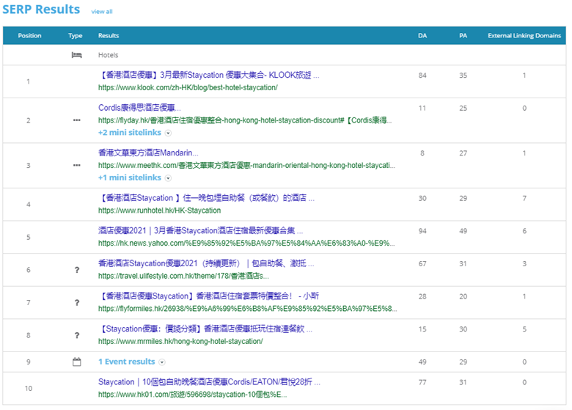The height and width of the screenshot is (410, 572).
Task: Select DA value 94 for yahoo
Action: [422, 231]
